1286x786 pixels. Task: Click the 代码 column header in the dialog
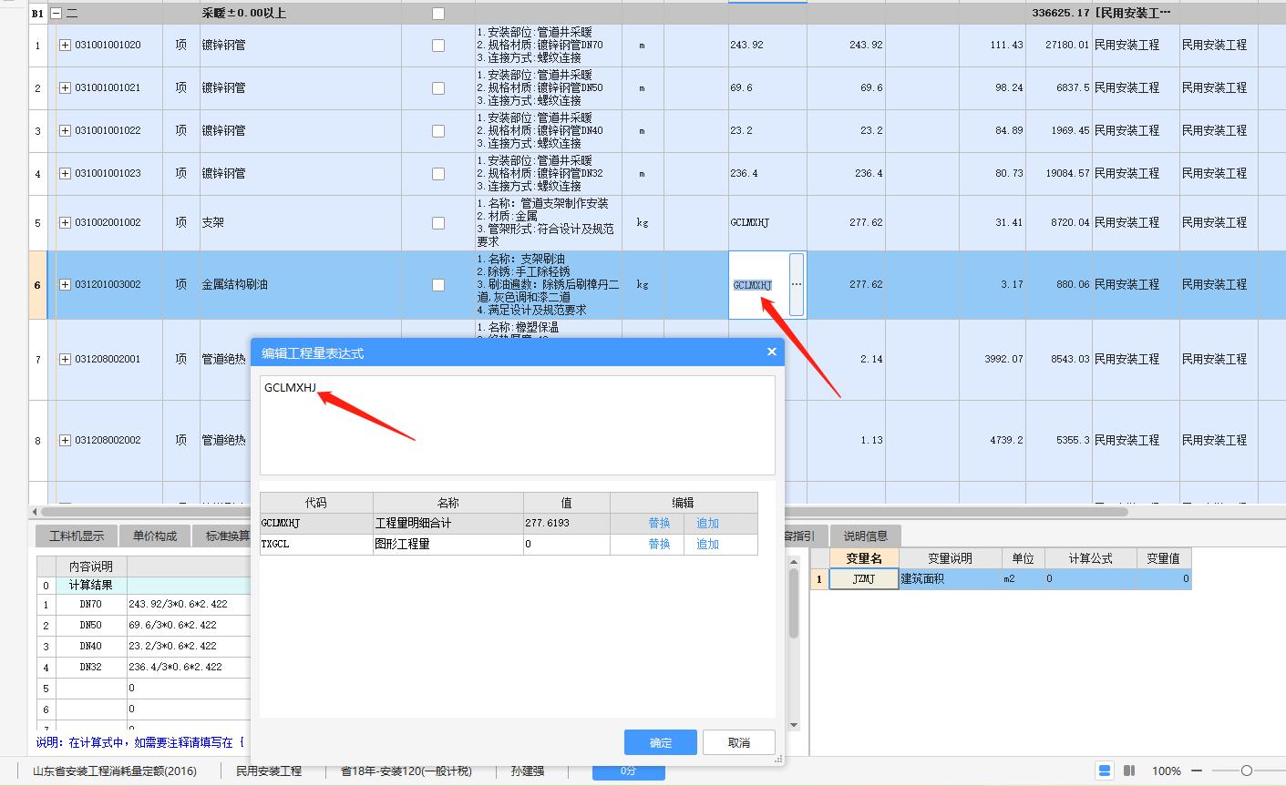pos(316,503)
